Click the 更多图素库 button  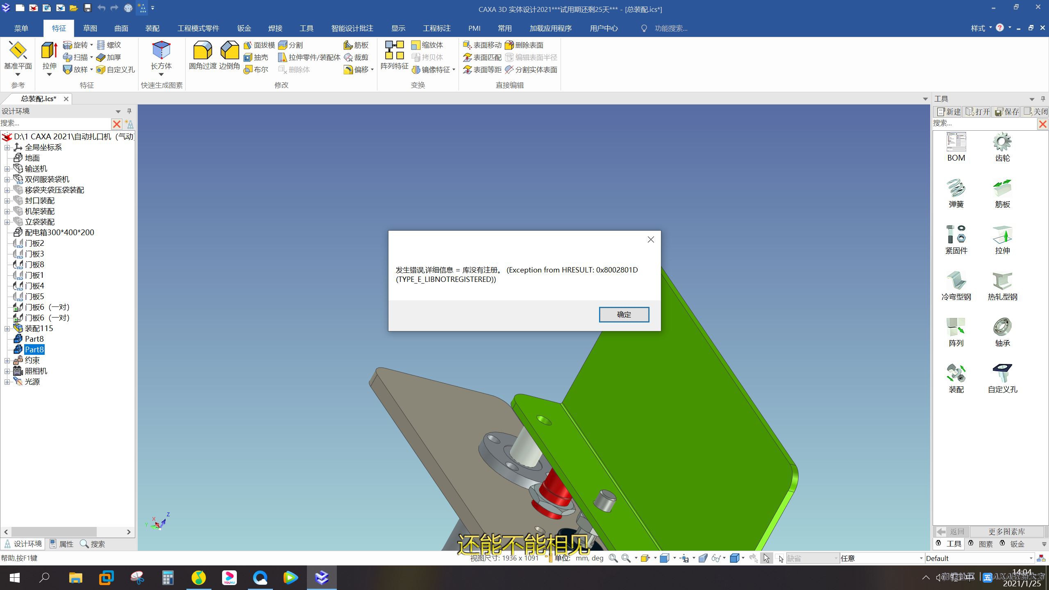(x=1006, y=532)
